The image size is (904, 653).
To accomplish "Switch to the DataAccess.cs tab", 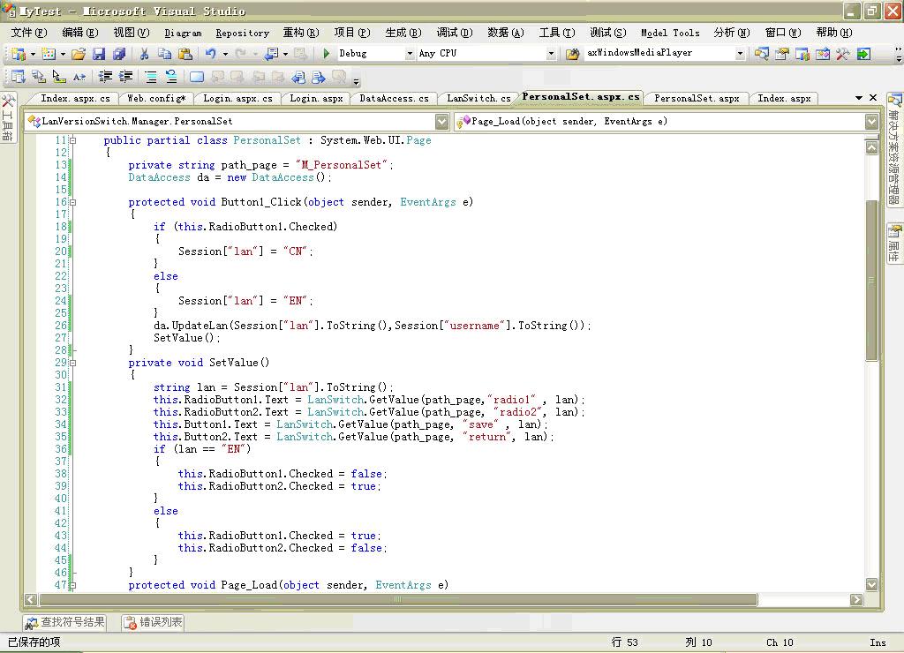I will coord(394,98).
